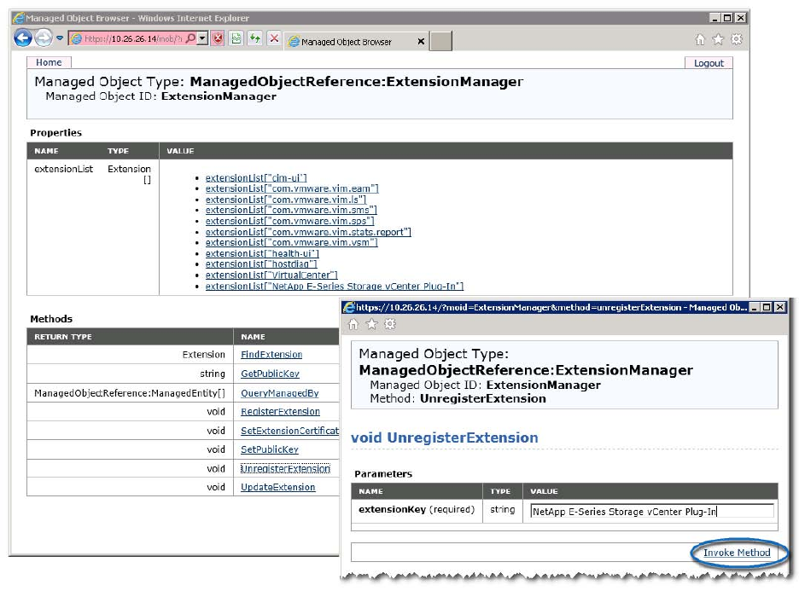Image resolution: width=799 pixels, height=591 pixels.
Task: Click the Invoke Method link
Action: pyautogui.click(x=736, y=553)
